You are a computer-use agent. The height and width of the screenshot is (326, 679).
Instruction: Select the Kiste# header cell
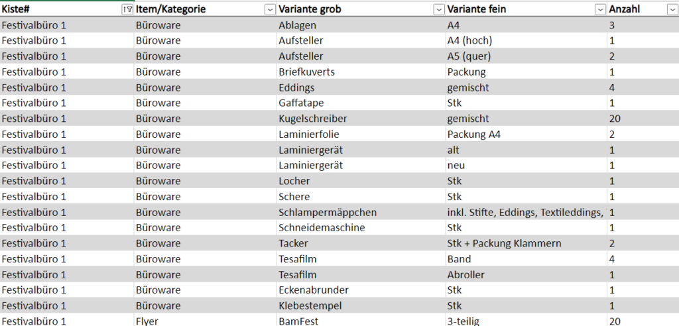pyautogui.click(x=67, y=9)
